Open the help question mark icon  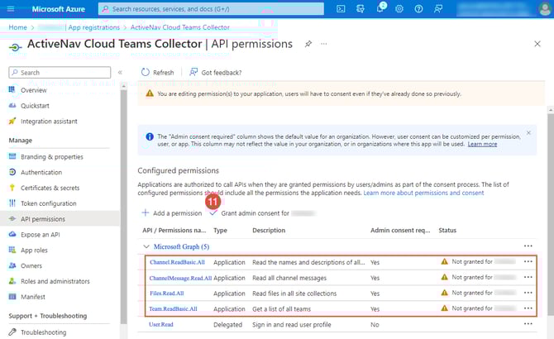tap(418, 9)
